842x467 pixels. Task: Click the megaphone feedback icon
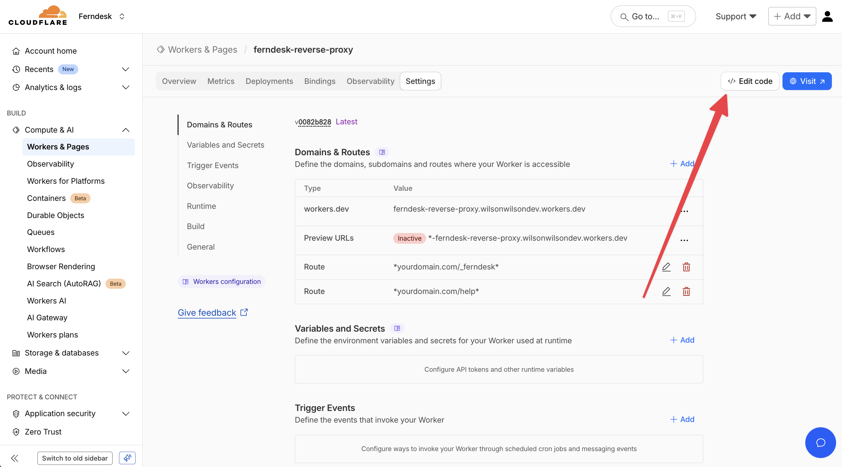coord(127,458)
